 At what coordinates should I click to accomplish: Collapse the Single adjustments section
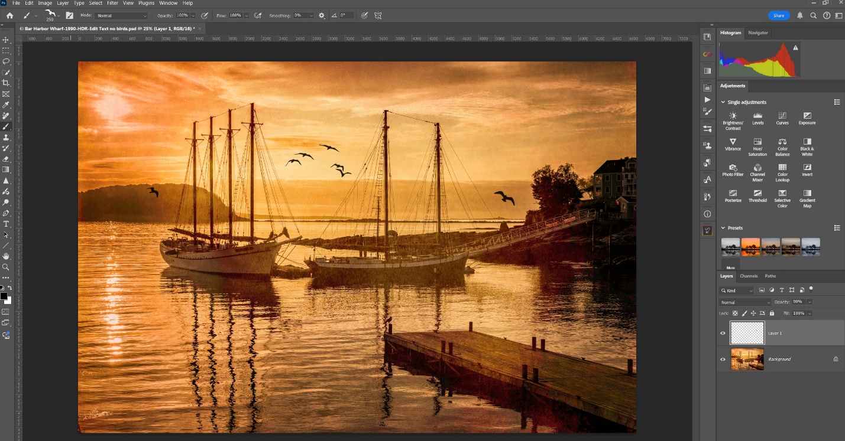pos(723,102)
